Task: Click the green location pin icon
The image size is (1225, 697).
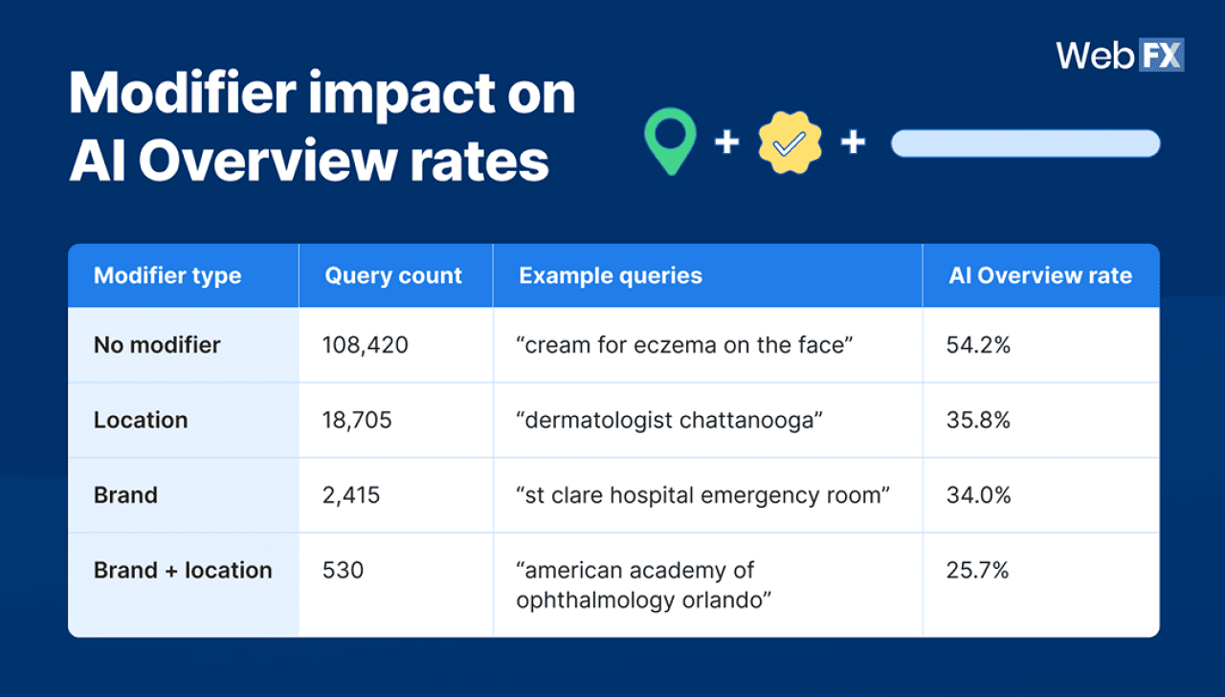Action: tap(670, 142)
